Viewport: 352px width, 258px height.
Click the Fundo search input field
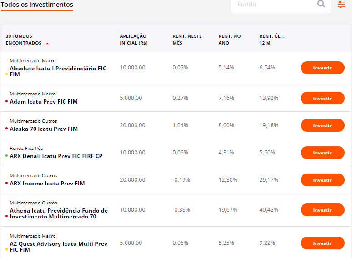(273, 5)
